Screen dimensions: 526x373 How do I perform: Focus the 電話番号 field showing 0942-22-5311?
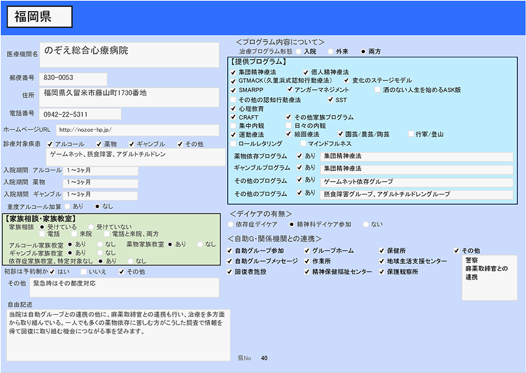click(81, 114)
